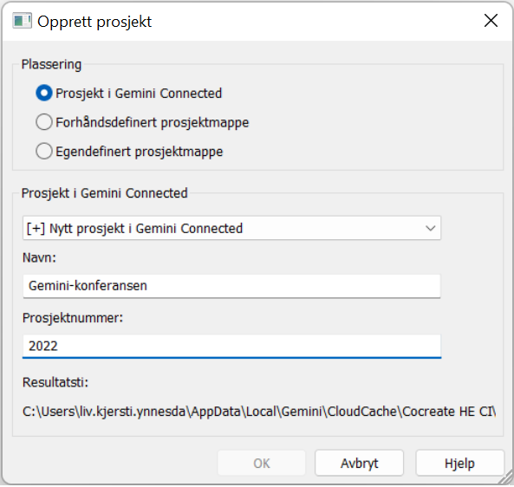Click the Plassering group heading
Screen dimensions: 514x487
tap(51, 65)
